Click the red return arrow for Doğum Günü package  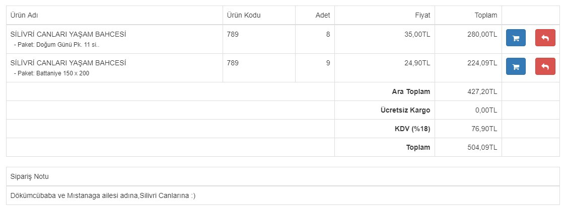pos(545,38)
